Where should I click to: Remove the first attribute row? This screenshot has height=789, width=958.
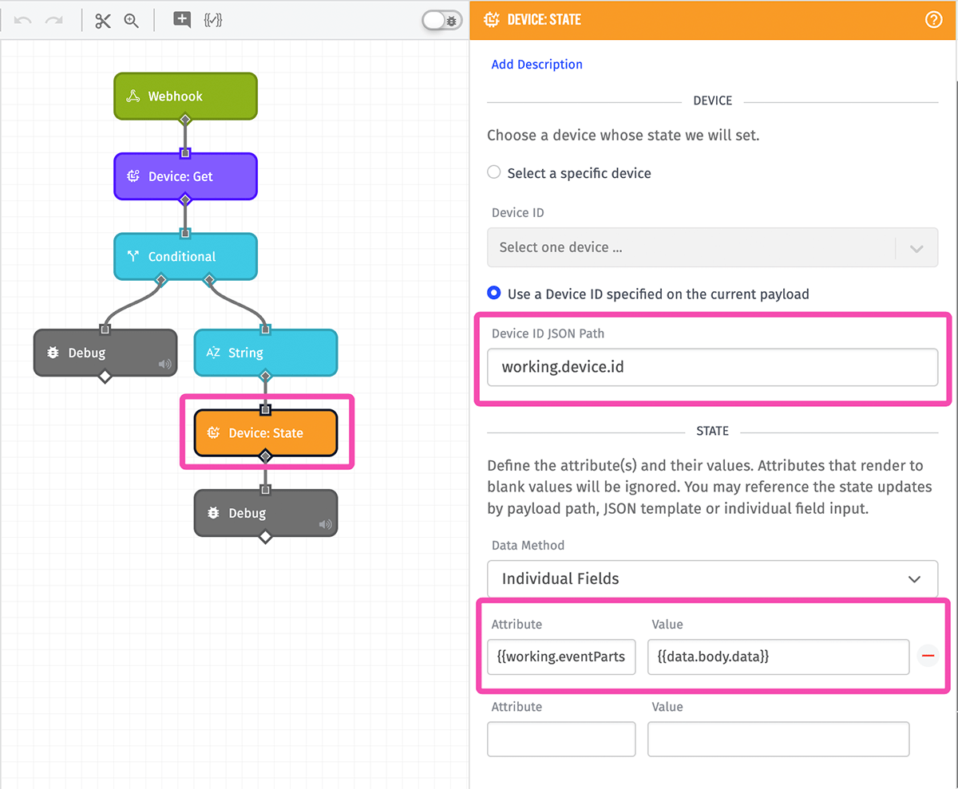[x=928, y=657]
